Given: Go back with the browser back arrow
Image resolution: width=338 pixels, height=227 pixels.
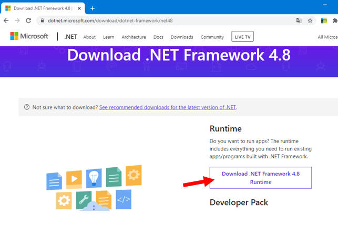Looking at the screenshot, I should [x=6, y=20].
